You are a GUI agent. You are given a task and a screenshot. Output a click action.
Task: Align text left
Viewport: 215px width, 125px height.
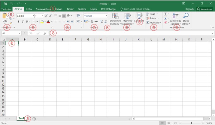(56, 22)
